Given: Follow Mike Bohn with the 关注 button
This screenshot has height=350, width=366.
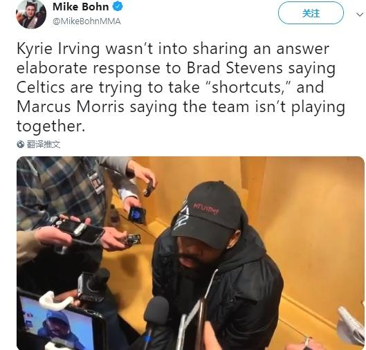Looking at the screenshot, I should pyautogui.click(x=311, y=13).
